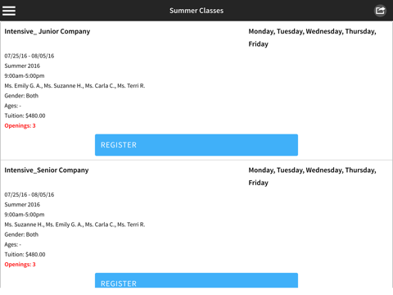Click Senior Company Summer 2016 session label
393x295 pixels.
22,205
